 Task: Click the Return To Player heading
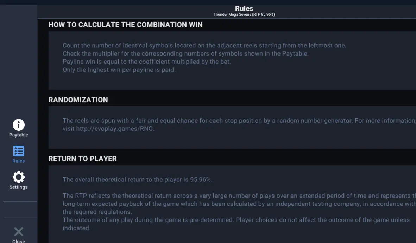coord(82,159)
